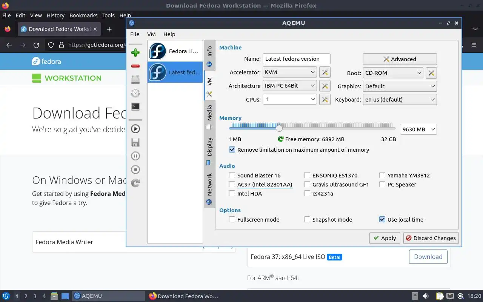Switch to the Info tab
483x302 pixels.
(x=209, y=55)
